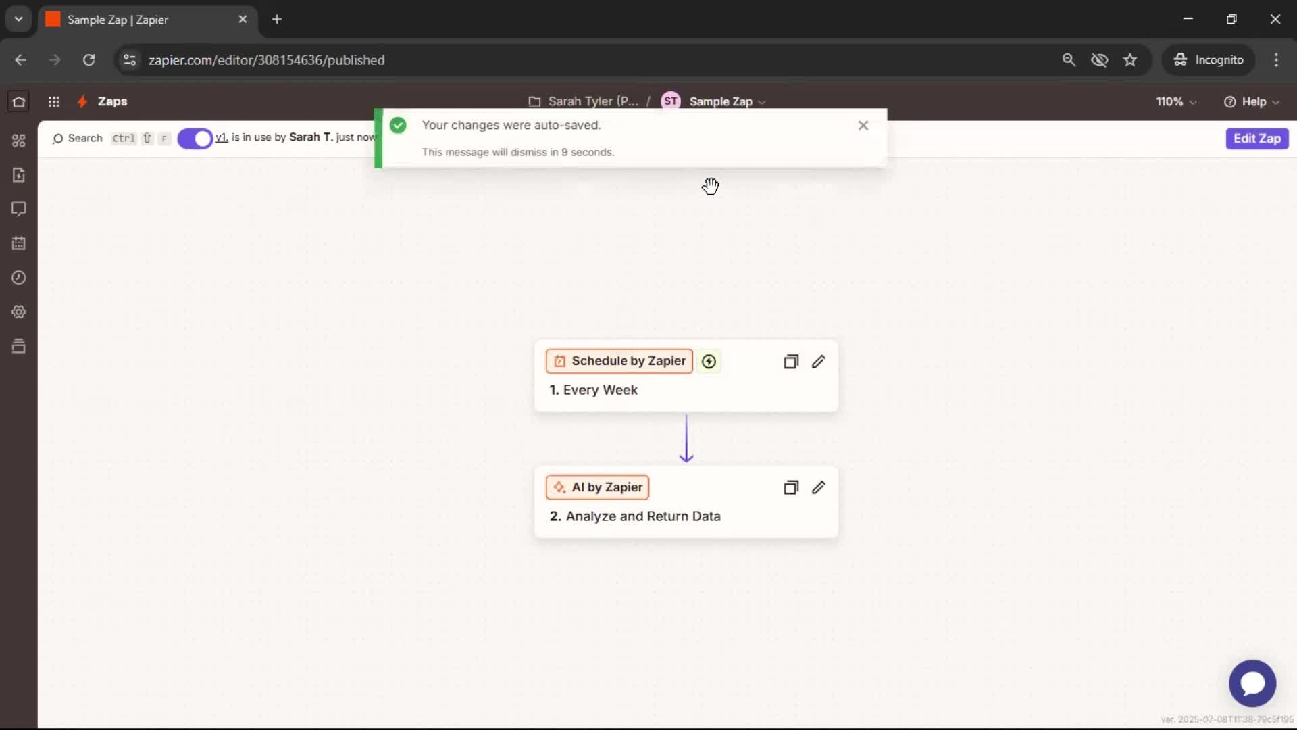Click the tracking protection eye icon
This screenshot has width=1297, height=730.
point(1100,60)
